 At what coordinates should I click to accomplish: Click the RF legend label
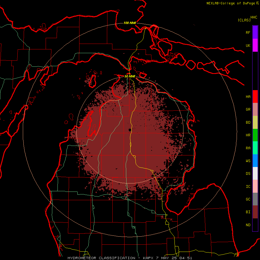[x=248, y=32]
